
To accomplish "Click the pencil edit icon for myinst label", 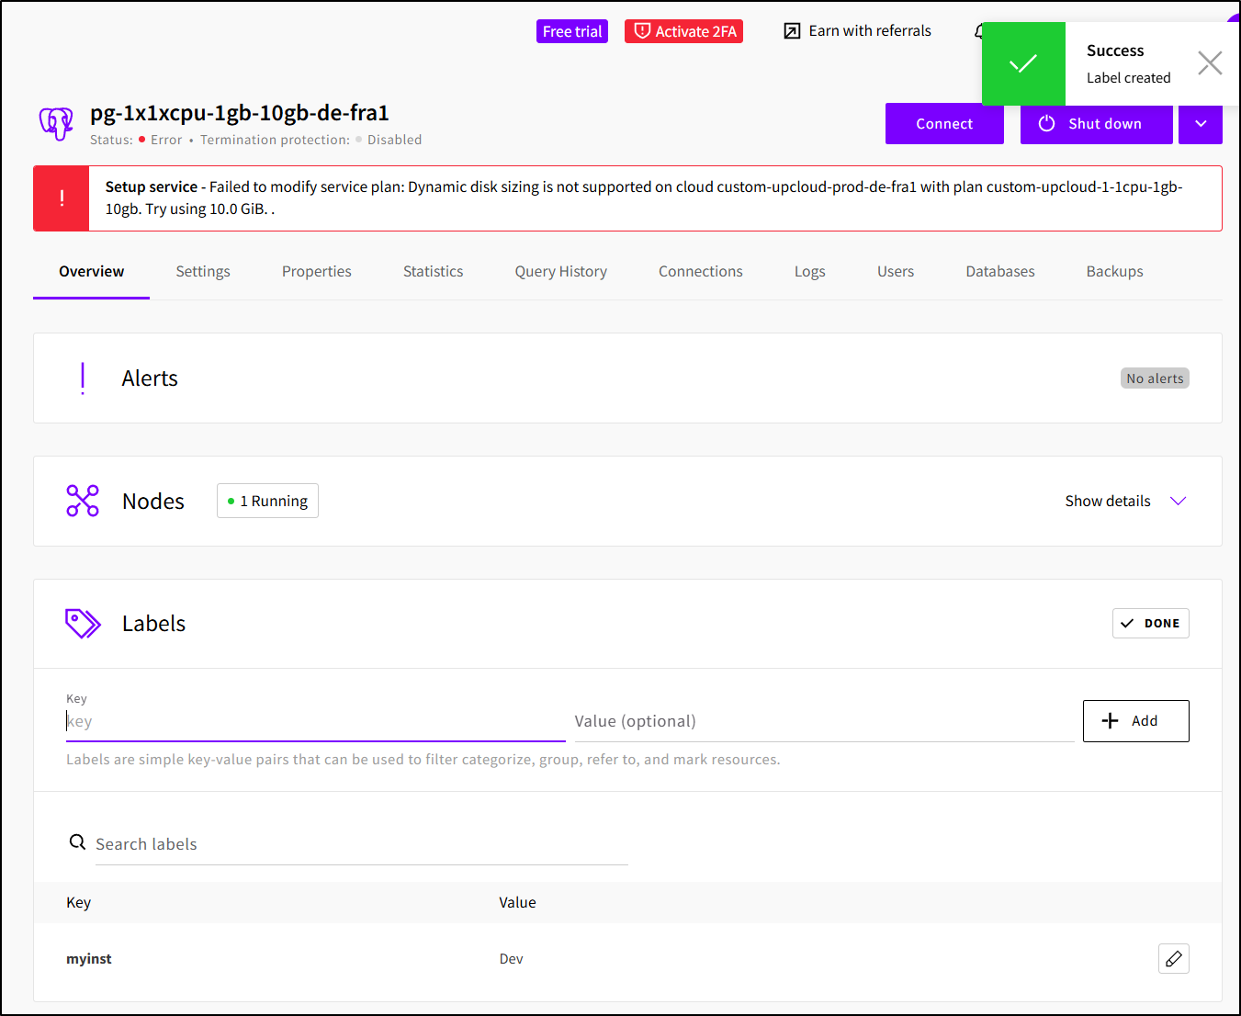I will [x=1173, y=958].
